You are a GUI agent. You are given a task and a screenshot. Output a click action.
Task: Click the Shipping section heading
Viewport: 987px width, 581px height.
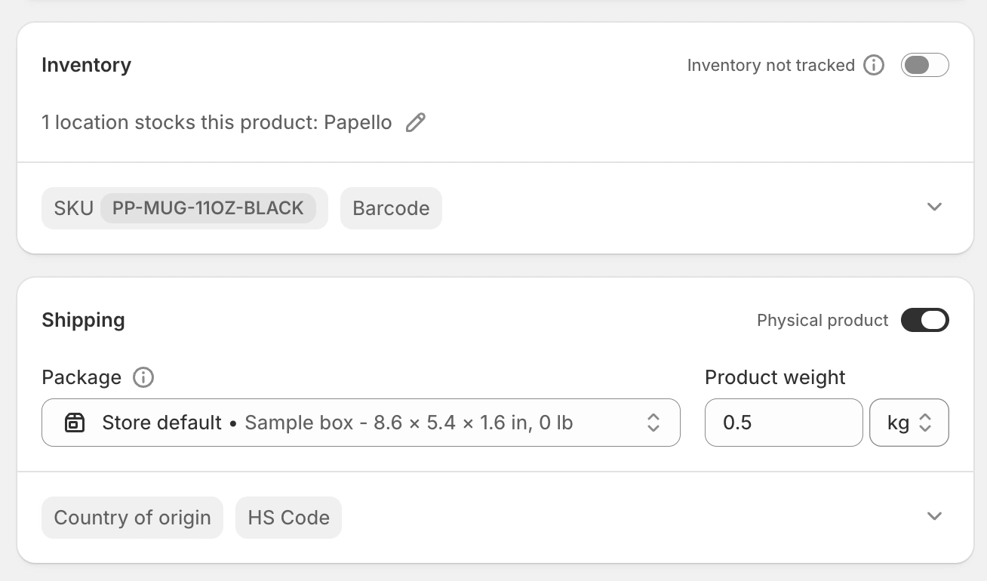[x=83, y=320]
